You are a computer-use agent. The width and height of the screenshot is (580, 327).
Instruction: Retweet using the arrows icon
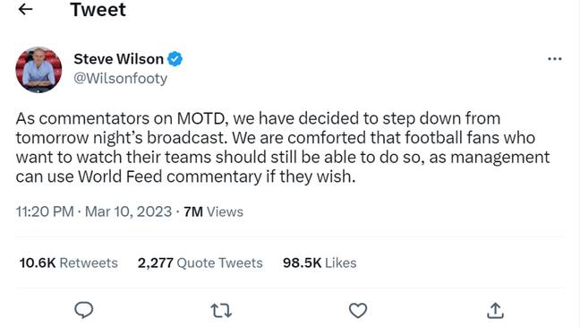coord(221,310)
